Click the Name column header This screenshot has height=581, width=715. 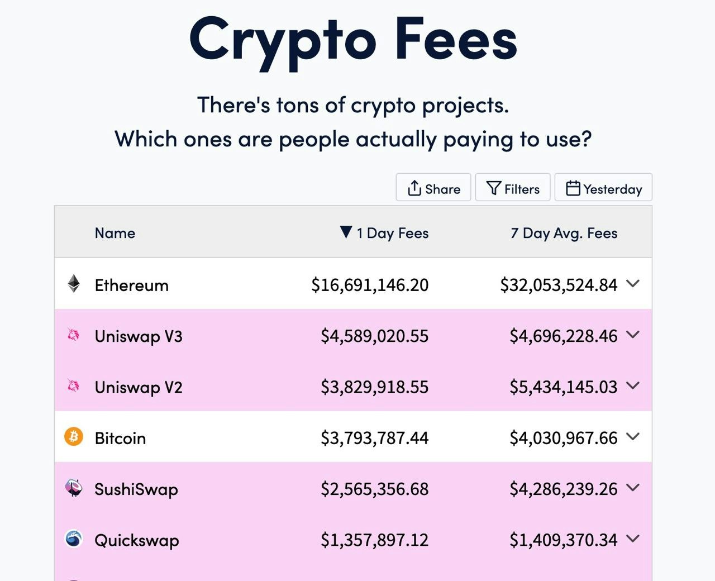click(x=115, y=233)
